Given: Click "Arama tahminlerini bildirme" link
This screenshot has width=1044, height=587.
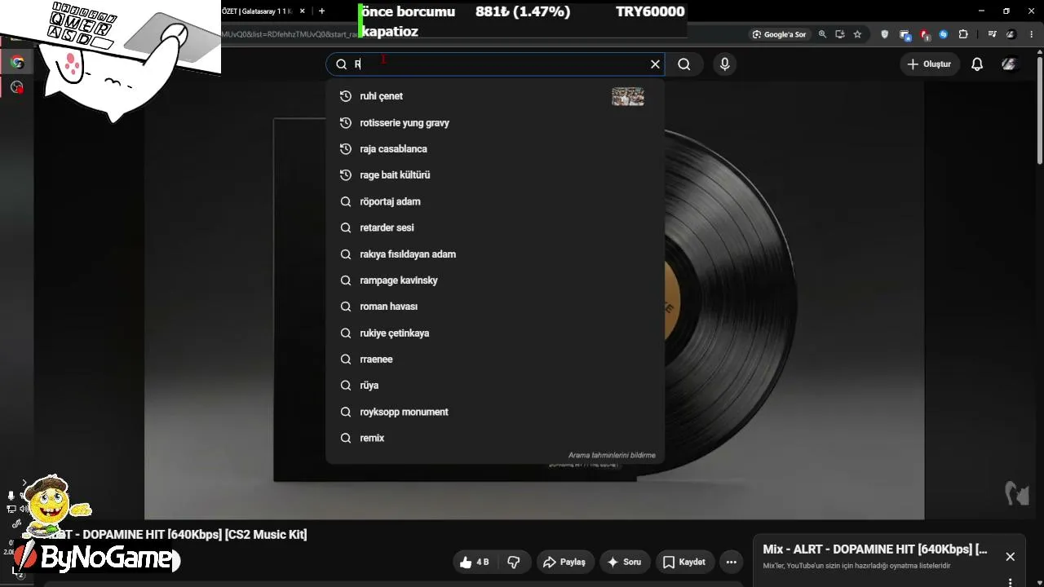Looking at the screenshot, I should pyautogui.click(x=612, y=456).
